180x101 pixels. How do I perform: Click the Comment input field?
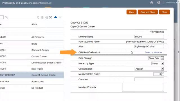149,79
